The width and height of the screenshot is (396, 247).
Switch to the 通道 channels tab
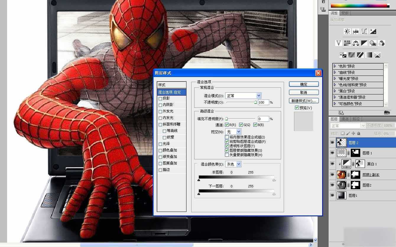346,119
